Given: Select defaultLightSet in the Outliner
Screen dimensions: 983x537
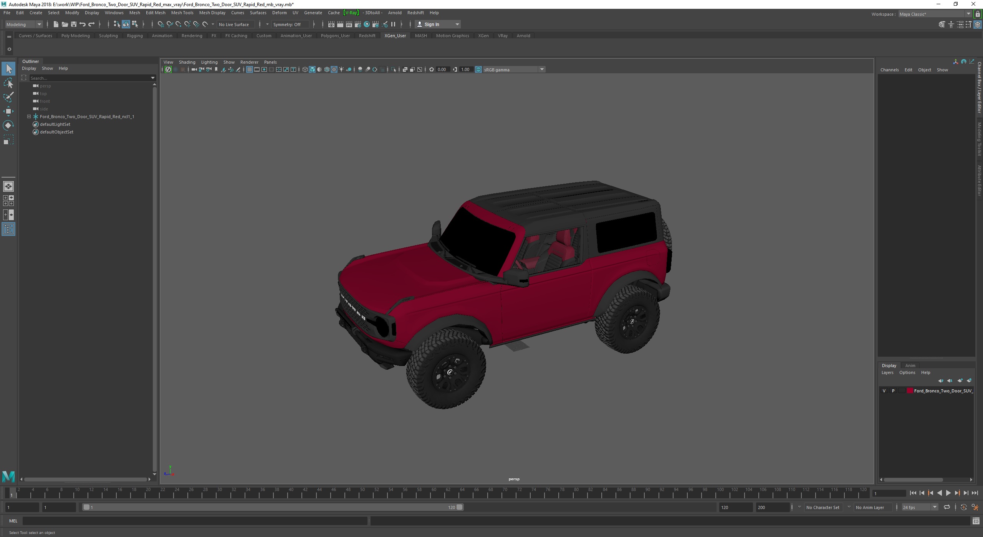Looking at the screenshot, I should pyautogui.click(x=55, y=124).
